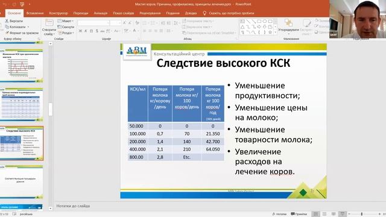The image size is (386, 217).
Task: Decrease font size with the smaller A icon
Action: 129,23
